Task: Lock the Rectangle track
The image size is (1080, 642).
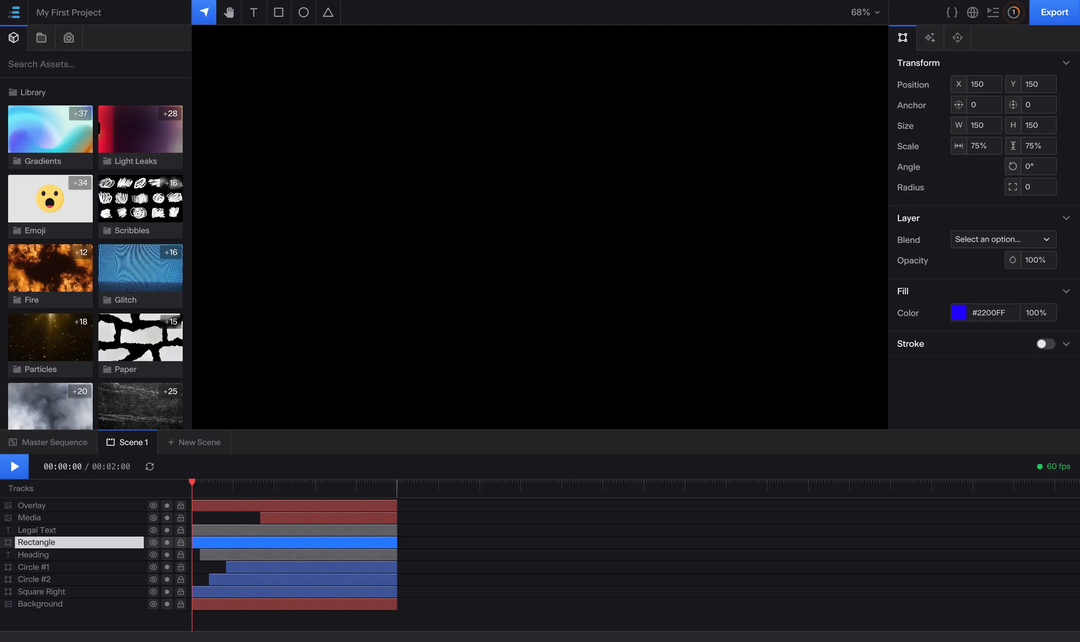Action: (180, 542)
